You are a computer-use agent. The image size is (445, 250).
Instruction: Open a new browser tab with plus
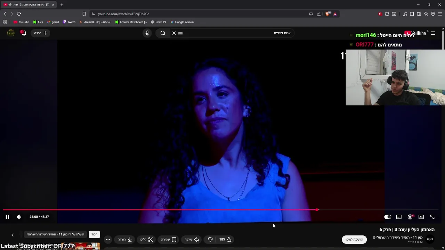tap(62, 5)
